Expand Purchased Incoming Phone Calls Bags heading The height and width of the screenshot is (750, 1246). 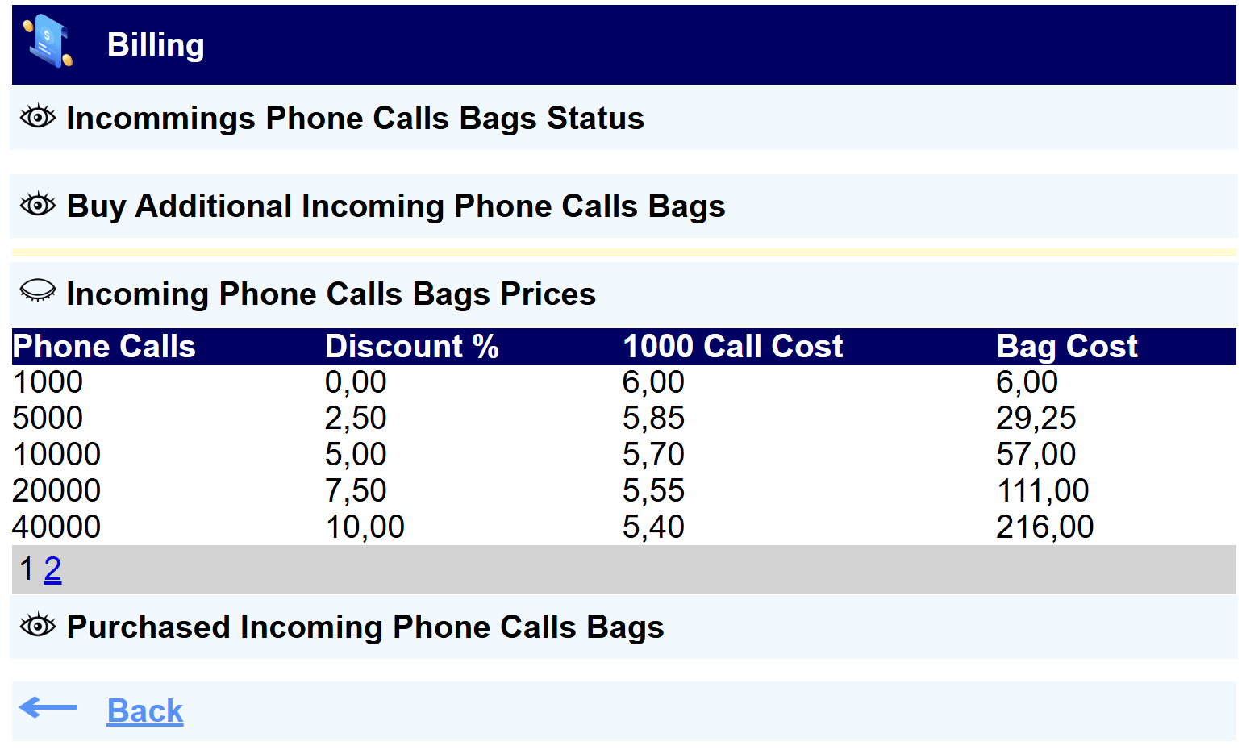(365, 627)
